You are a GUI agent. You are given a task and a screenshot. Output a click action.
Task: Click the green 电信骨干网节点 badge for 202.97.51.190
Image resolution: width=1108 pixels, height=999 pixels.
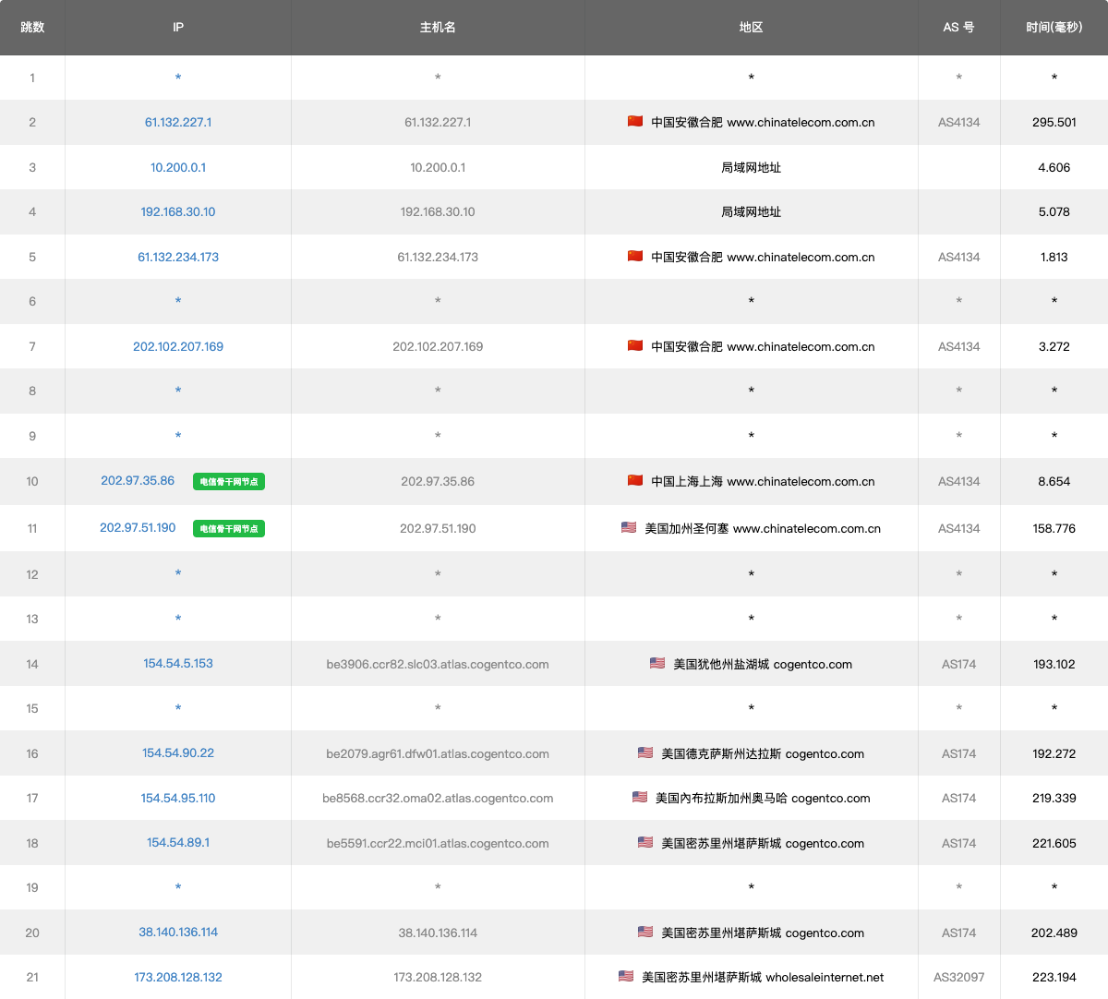pos(229,529)
